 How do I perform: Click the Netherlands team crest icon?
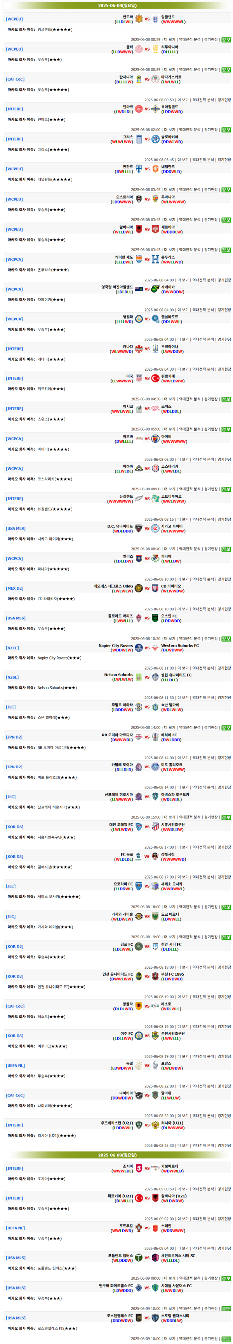[155, 169]
